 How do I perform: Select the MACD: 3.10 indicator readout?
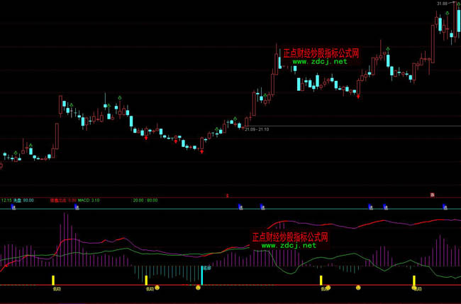coord(89,200)
